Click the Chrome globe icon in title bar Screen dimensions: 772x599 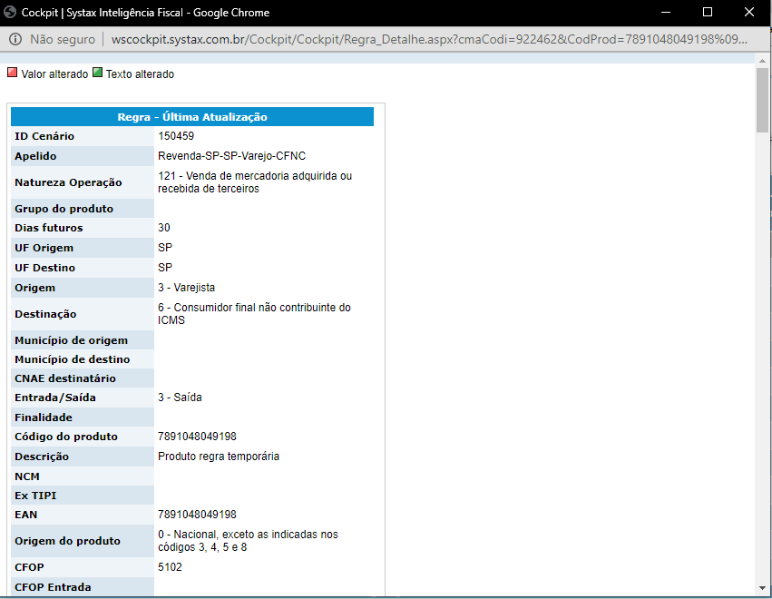10,12
